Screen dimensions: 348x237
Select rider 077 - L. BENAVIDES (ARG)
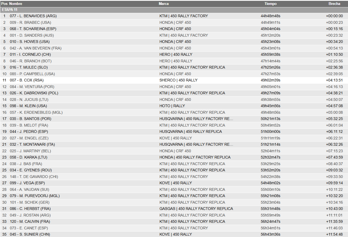pyautogui.click(x=33, y=16)
